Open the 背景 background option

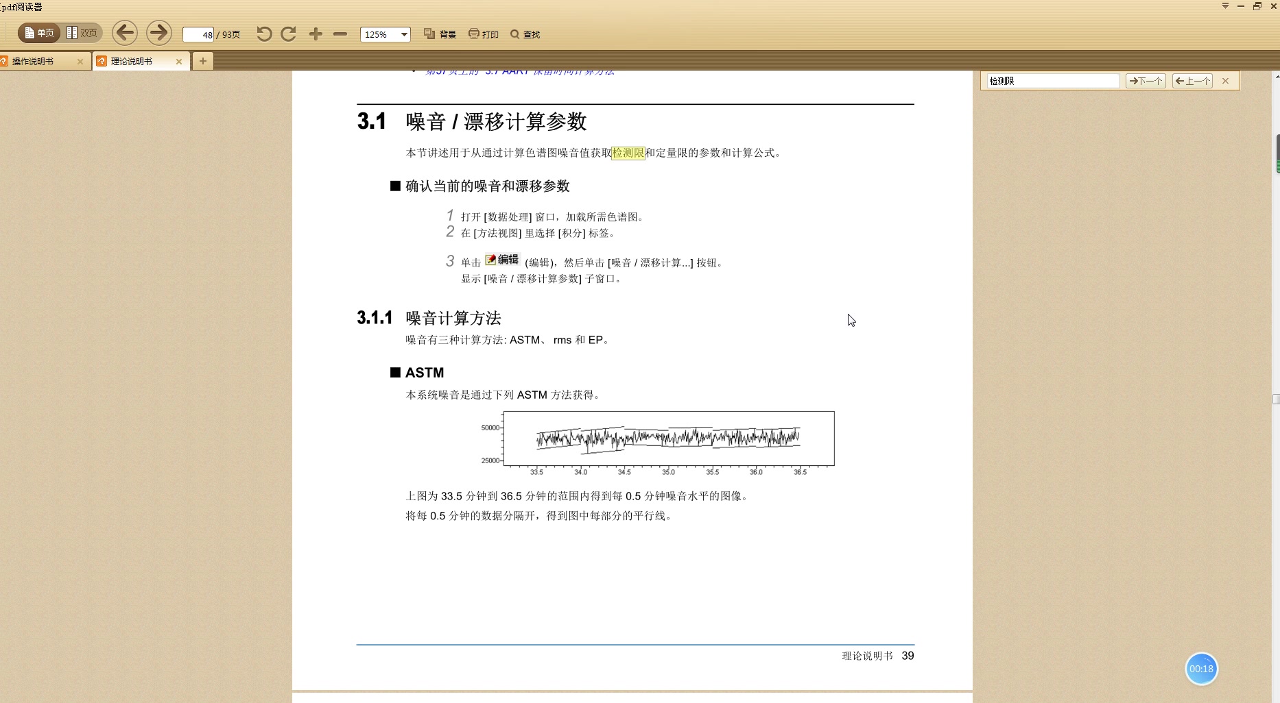point(440,34)
